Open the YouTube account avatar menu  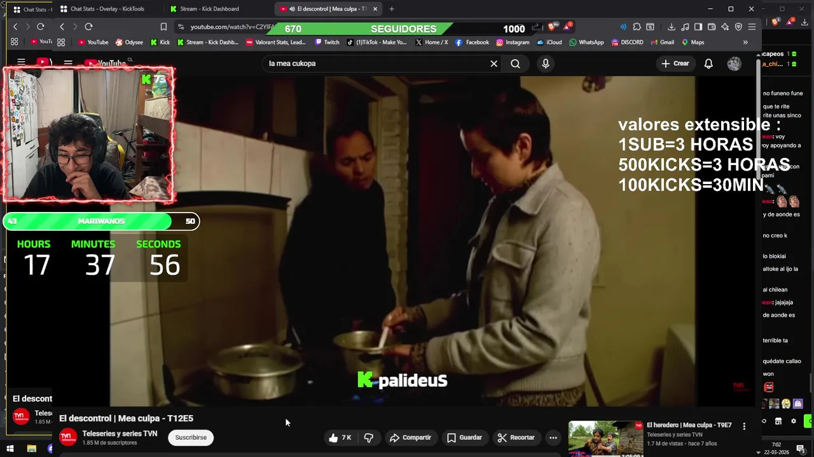[735, 63]
